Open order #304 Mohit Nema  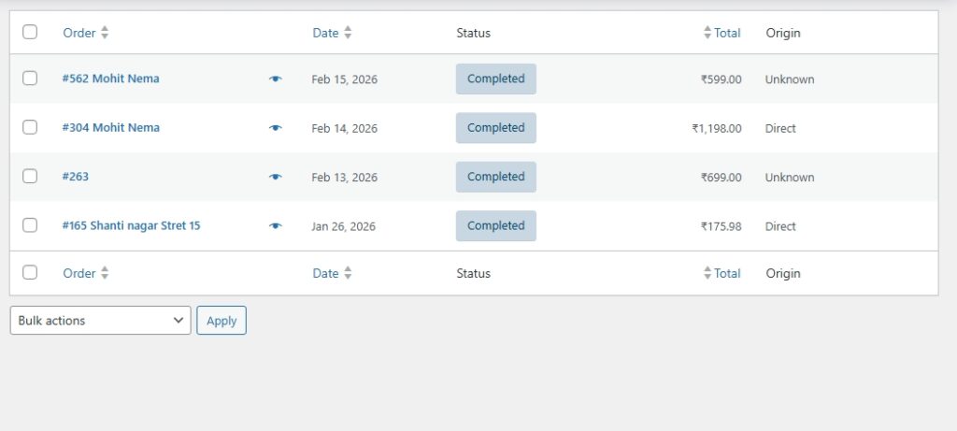click(110, 128)
